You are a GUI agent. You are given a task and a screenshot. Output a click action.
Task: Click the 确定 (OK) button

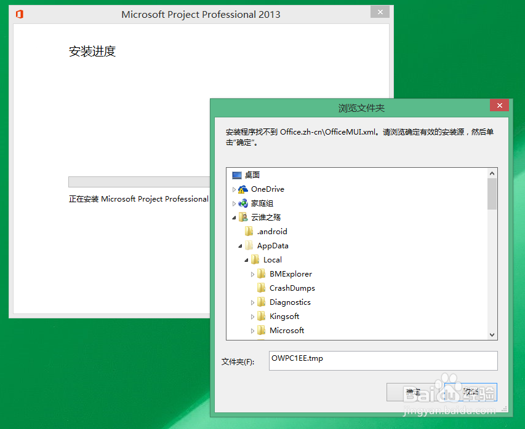point(413,392)
